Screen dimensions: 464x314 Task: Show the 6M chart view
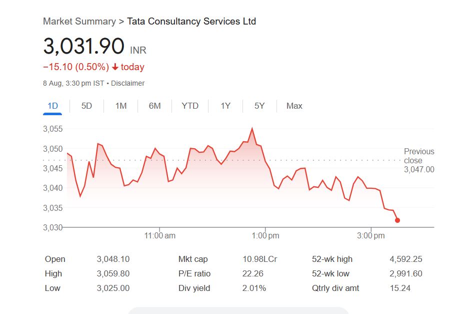coord(154,106)
